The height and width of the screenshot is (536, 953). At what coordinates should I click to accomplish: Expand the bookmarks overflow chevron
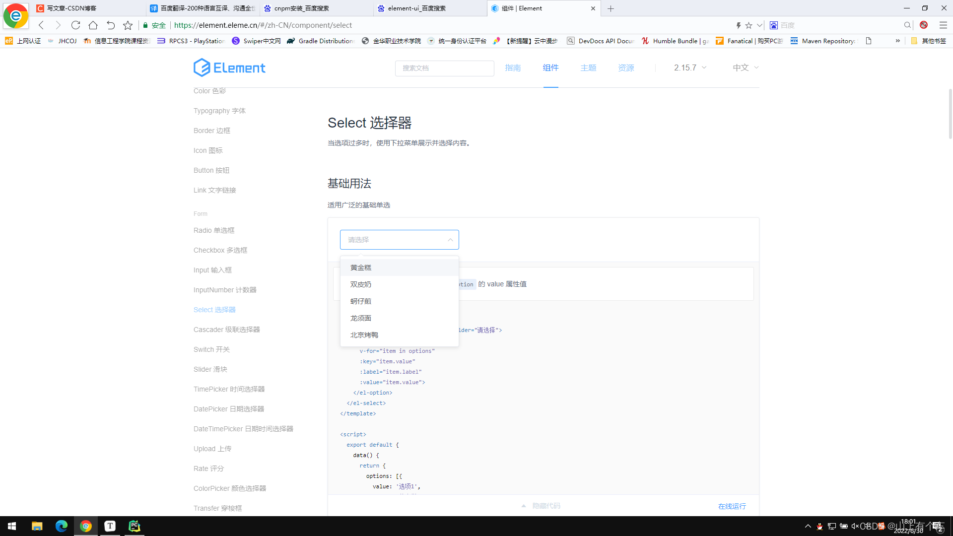pyautogui.click(x=897, y=41)
